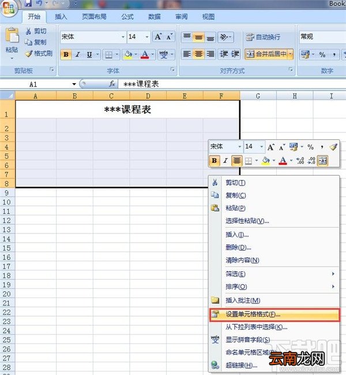Viewport: 346px width, 375px height.
Task: Toggle Center align in the mini toolbar
Action: [x=236, y=161]
